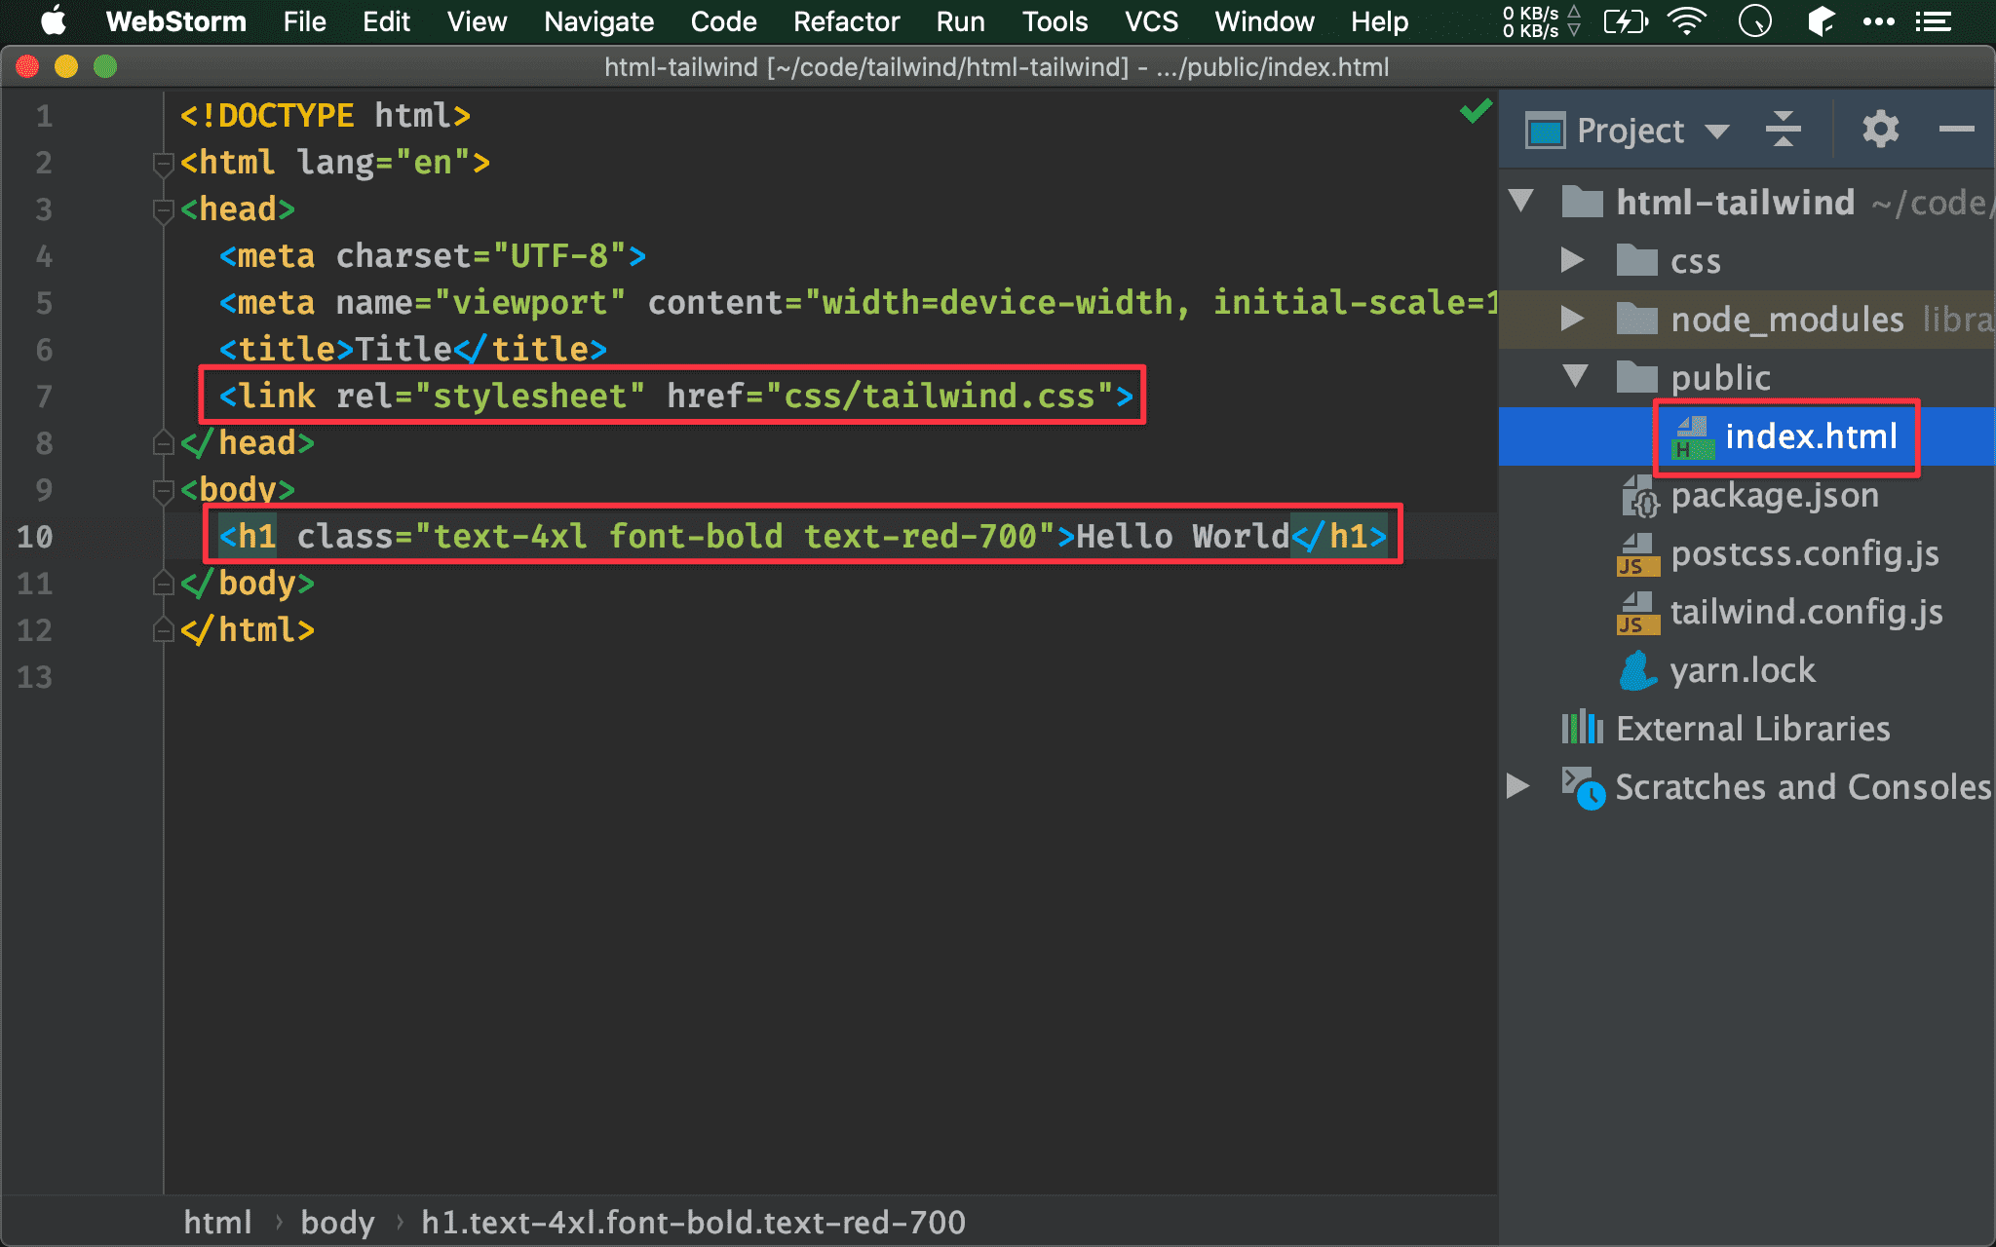Collapse the public folder

(x=1575, y=376)
